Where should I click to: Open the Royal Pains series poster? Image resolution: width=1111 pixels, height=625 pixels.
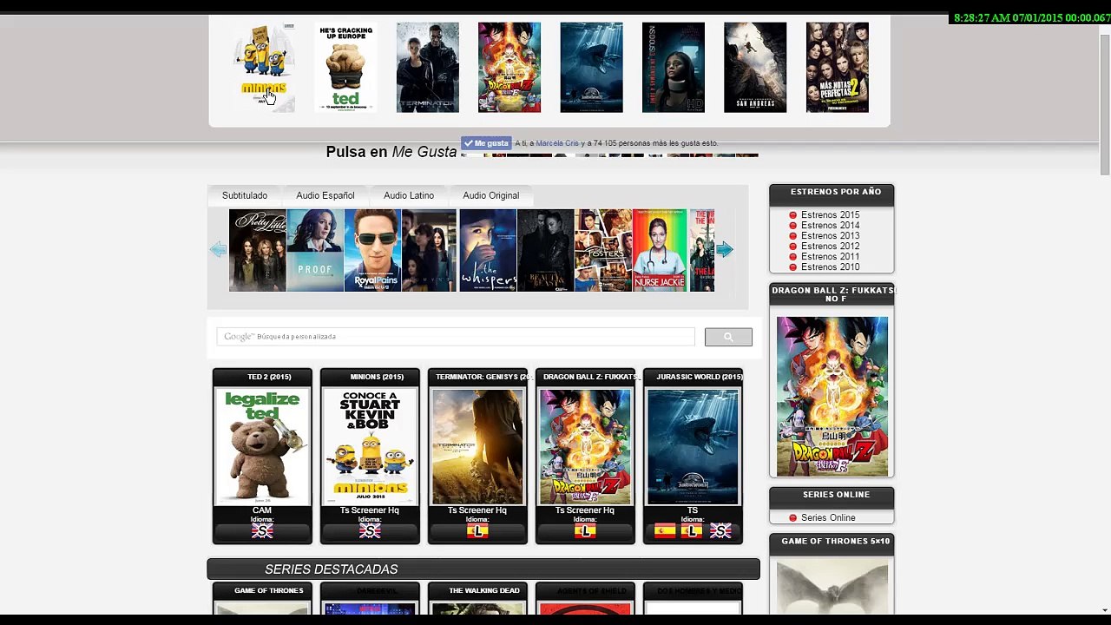(x=372, y=250)
